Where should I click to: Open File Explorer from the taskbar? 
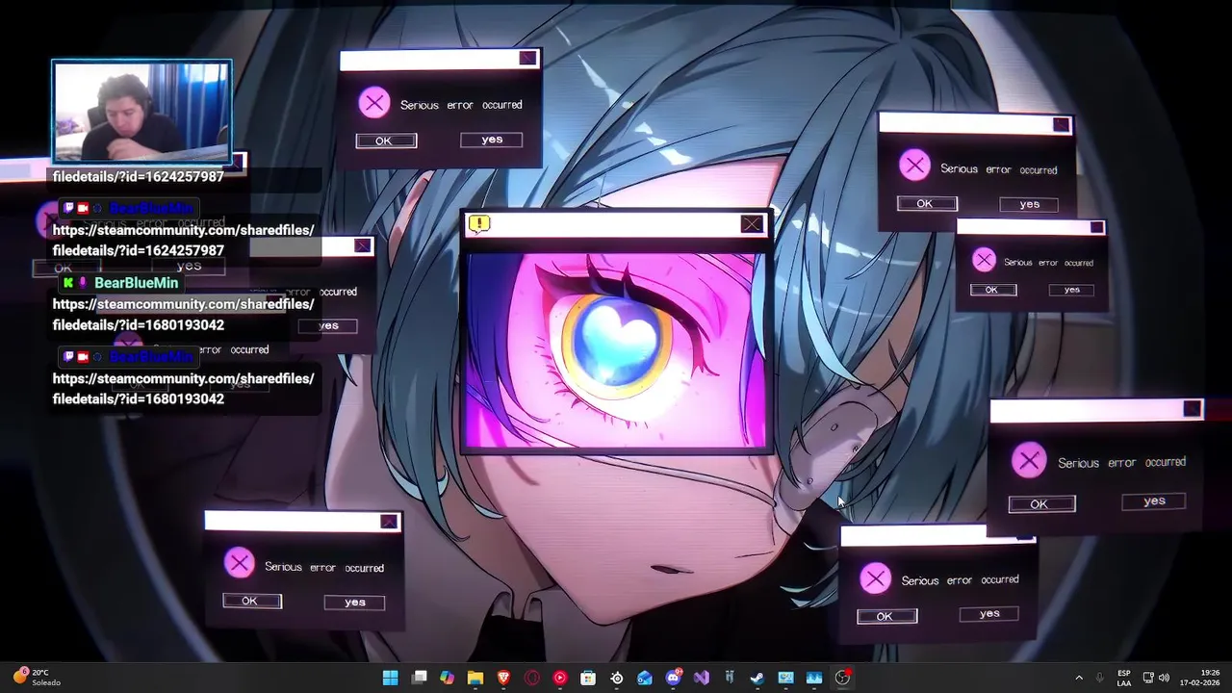coord(475,678)
